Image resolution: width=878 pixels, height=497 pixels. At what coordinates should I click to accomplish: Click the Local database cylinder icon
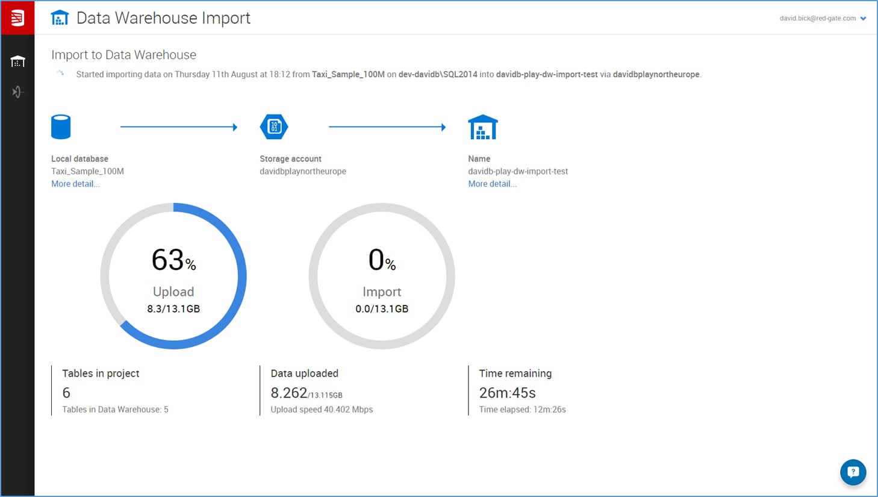pyautogui.click(x=61, y=127)
